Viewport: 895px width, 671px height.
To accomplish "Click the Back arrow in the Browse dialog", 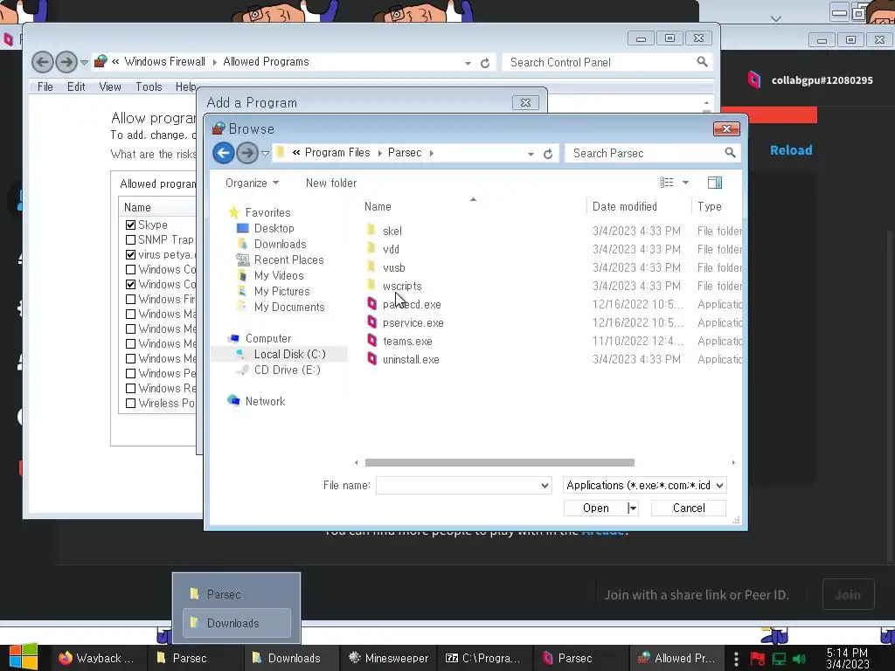I will (224, 153).
